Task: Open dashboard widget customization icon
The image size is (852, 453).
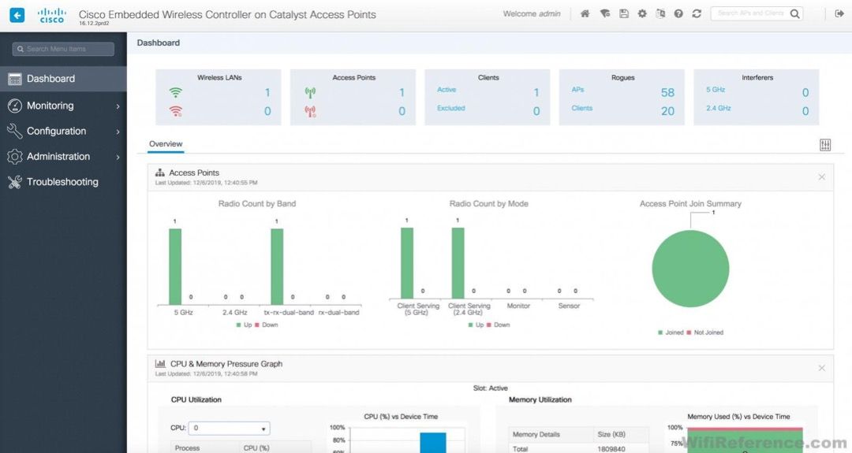Action: [x=825, y=145]
